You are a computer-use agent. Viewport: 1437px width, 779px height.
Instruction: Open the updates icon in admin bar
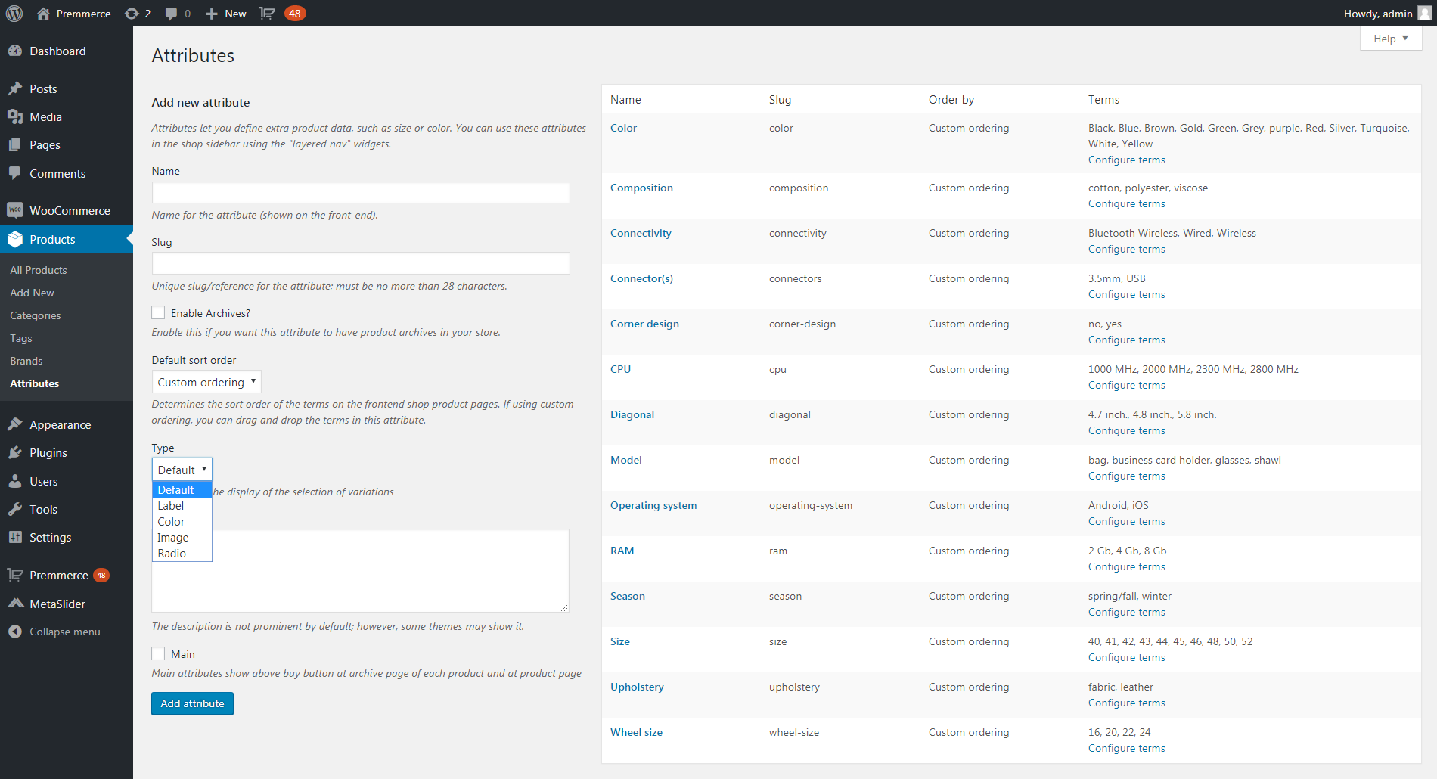[x=132, y=14]
